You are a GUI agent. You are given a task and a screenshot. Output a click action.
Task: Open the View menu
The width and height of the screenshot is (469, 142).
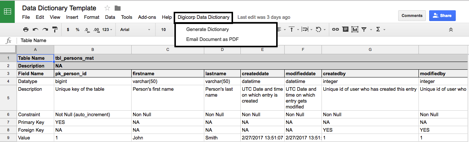pos(55,17)
